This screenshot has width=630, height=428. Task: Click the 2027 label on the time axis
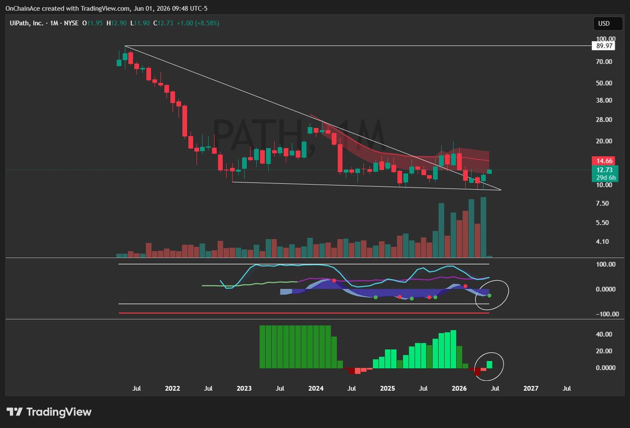coord(531,389)
